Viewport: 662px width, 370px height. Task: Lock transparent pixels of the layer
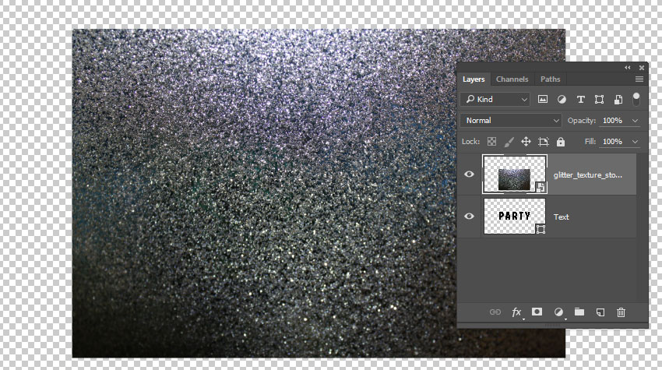click(x=491, y=142)
